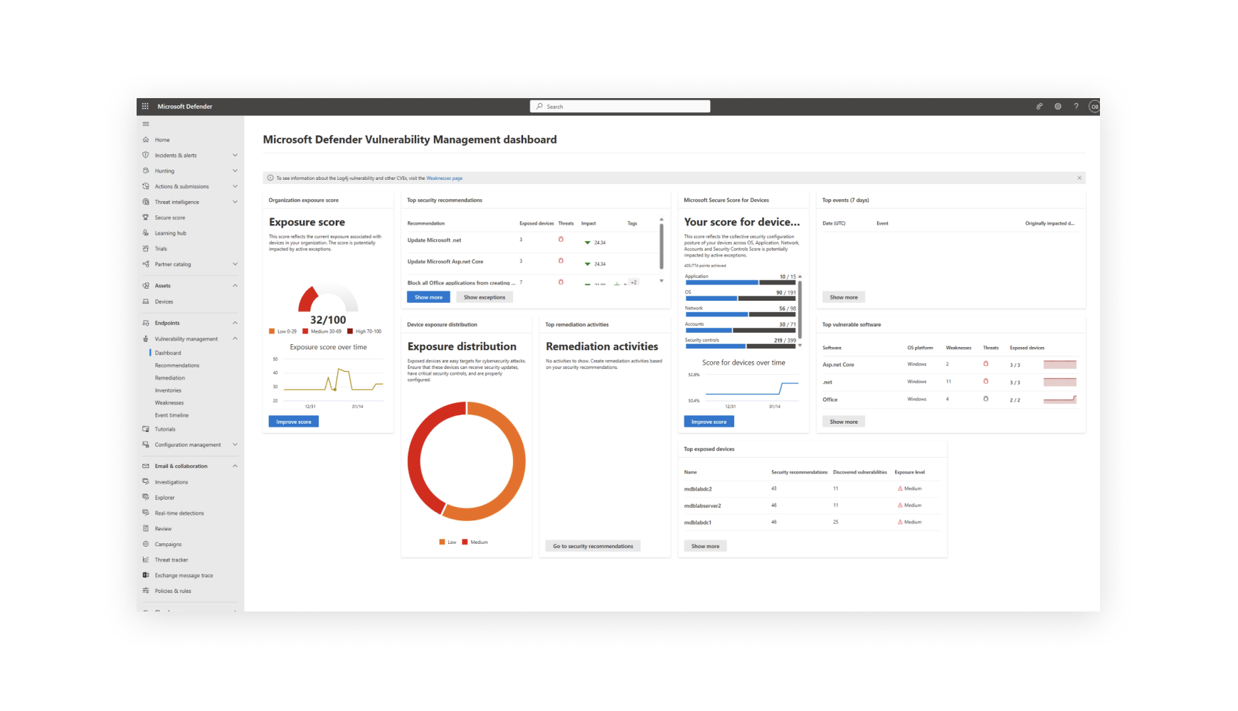Expand the Actions & submissions chevron
1238x711 pixels.
pyautogui.click(x=235, y=186)
